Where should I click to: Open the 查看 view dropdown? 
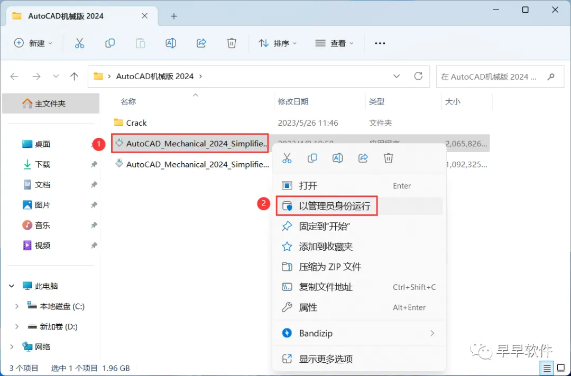334,43
